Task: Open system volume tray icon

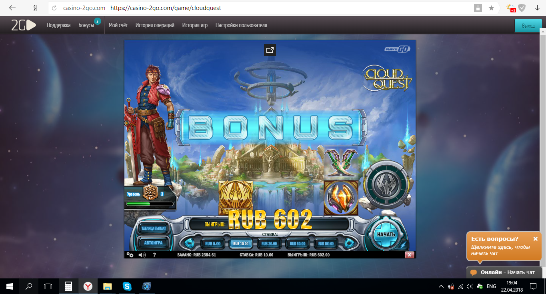Action: pyautogui.click(x=470, y=286)
